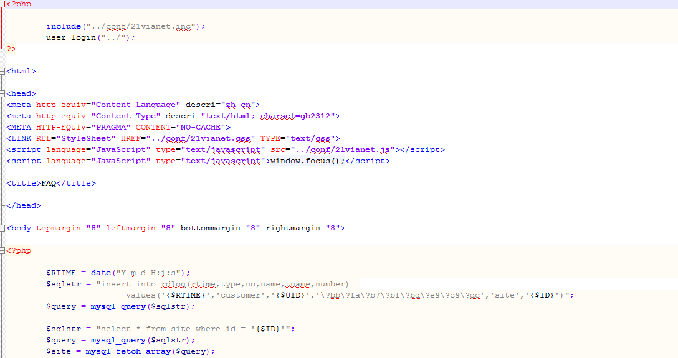Click the opening <title> tag
This screenshot has width=678, height=358.
pyautogui.click(x=24, y=183)
